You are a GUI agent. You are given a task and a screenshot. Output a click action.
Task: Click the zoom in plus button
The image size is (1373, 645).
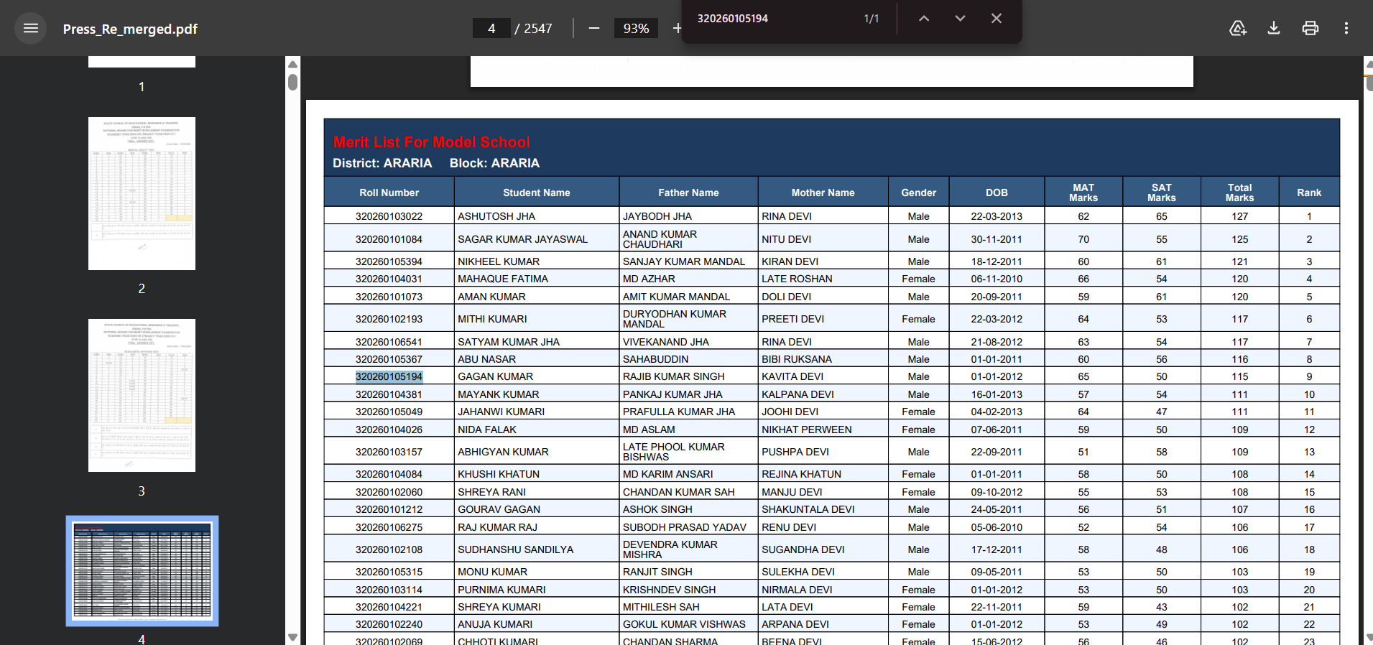pyautogui.click(x=676, y=29)
